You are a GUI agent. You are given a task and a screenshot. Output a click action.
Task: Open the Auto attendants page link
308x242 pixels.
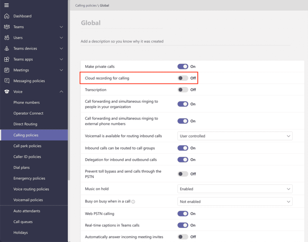pyautogui.click(x=27, y=211)
